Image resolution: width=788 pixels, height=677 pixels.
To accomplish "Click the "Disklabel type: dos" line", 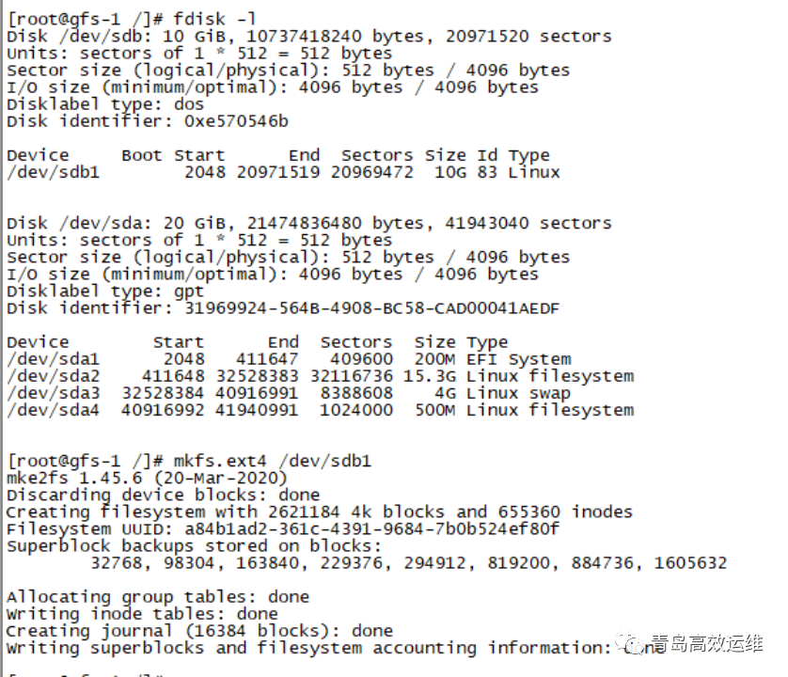I will pos(105,104).
